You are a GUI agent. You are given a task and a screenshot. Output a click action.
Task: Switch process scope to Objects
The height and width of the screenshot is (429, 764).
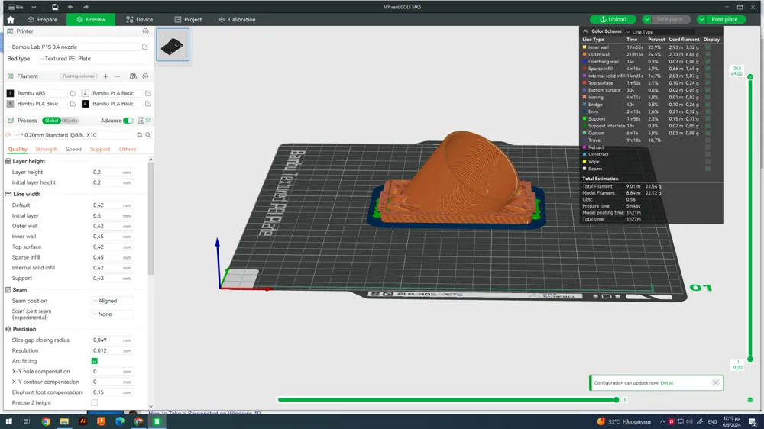(x=70, y=121)
